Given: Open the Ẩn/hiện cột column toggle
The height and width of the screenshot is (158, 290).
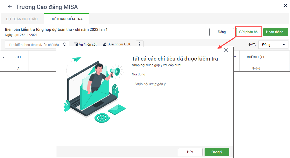Looking at the screenshot, I should tap(85, 44).
